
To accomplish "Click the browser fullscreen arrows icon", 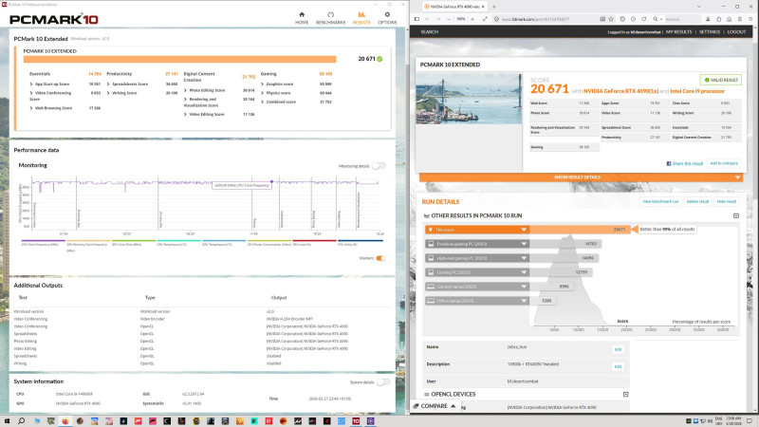I will coord(485,19).
